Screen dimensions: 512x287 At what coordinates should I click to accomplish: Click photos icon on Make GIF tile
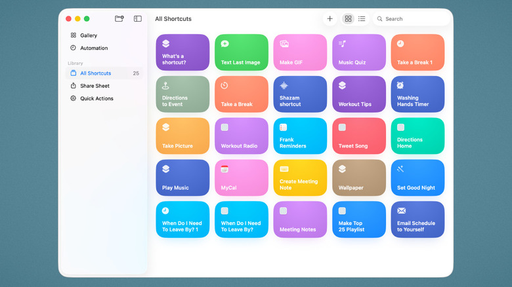[284, 44]
